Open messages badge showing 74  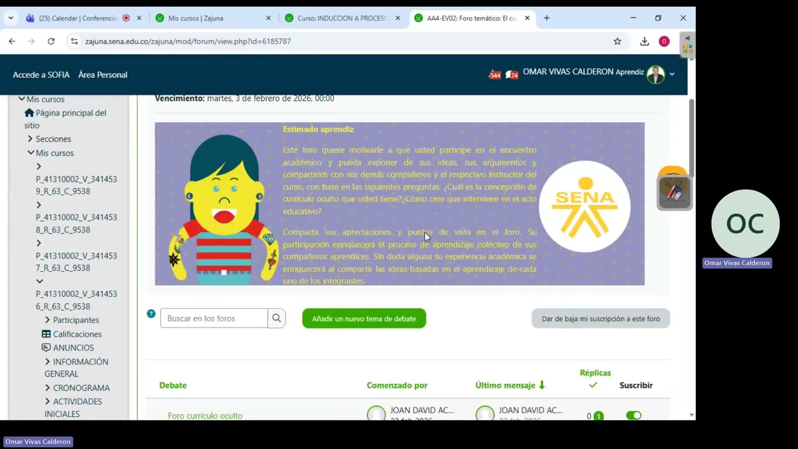point(512,75)
